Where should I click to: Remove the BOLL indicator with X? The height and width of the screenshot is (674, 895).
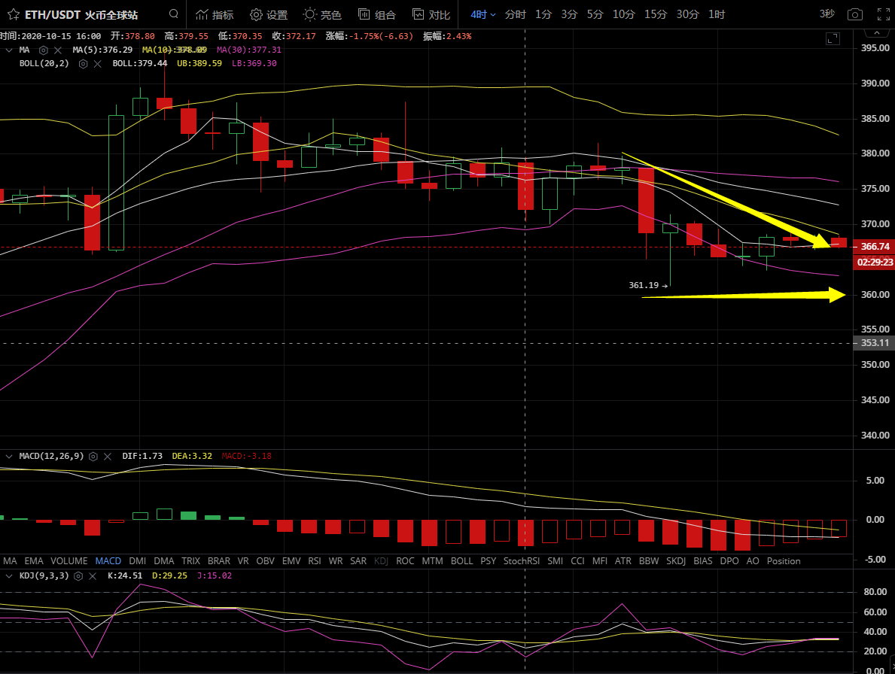pos(97,63)
